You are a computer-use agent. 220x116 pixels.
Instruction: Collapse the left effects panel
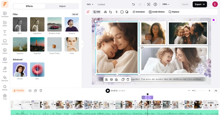[x=82, y=44]
